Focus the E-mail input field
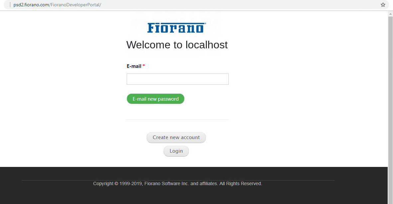 click(x=178, y=79)
